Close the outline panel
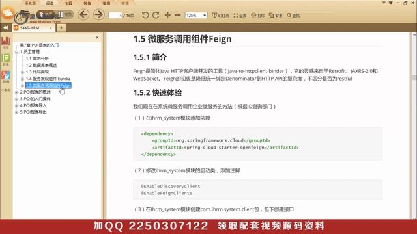This screenshot has height=234, width=417. click(97, 38)
